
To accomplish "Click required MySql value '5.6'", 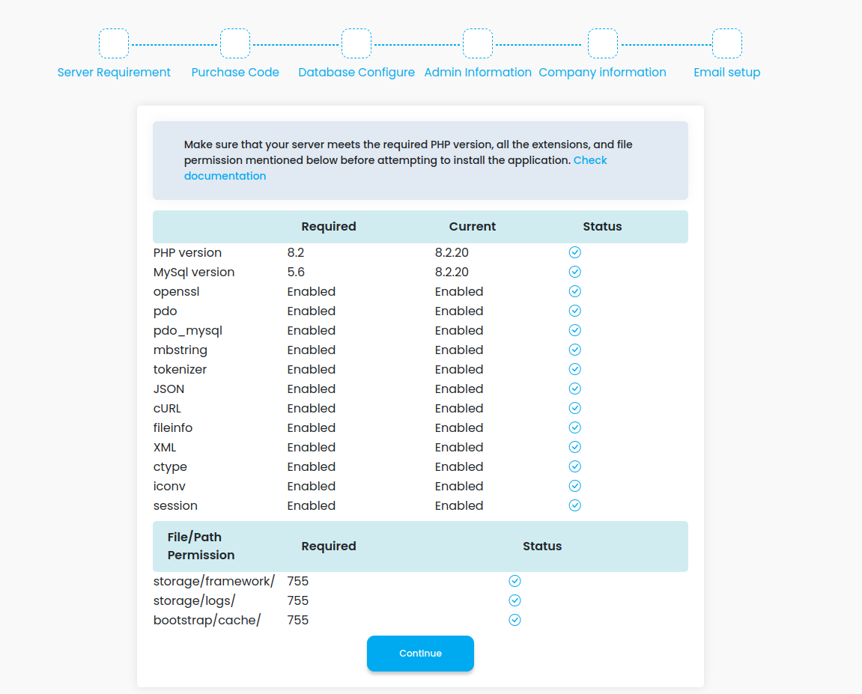I will coord(296,272).
